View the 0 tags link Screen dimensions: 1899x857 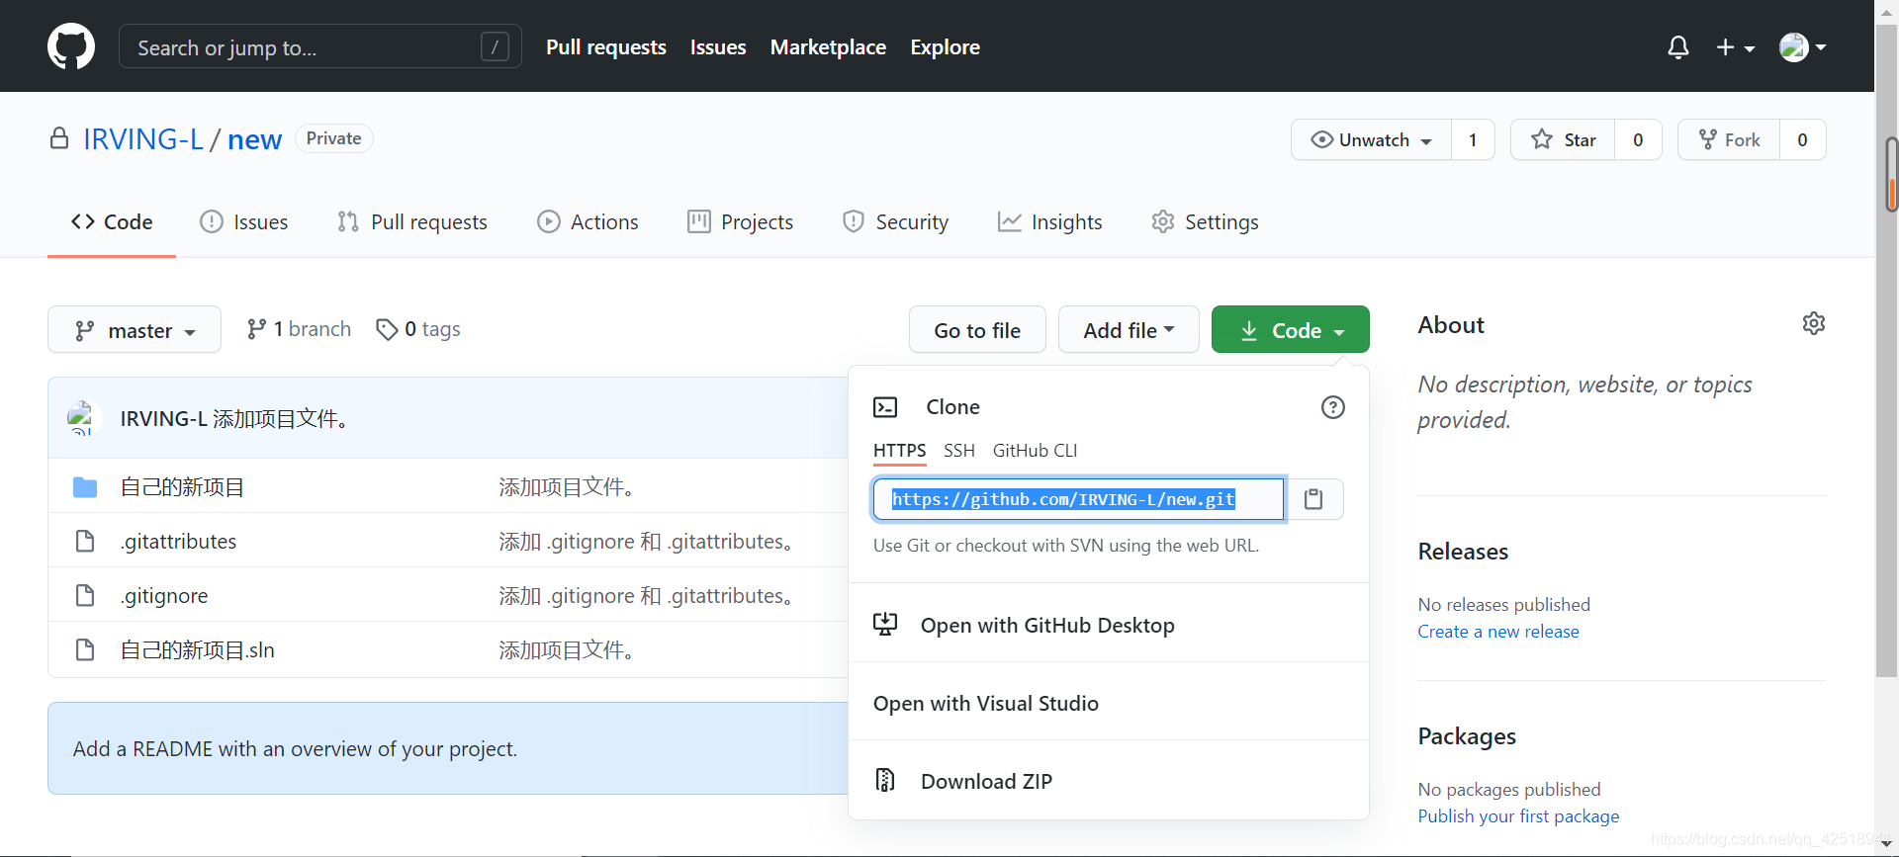tap(418, 329)
